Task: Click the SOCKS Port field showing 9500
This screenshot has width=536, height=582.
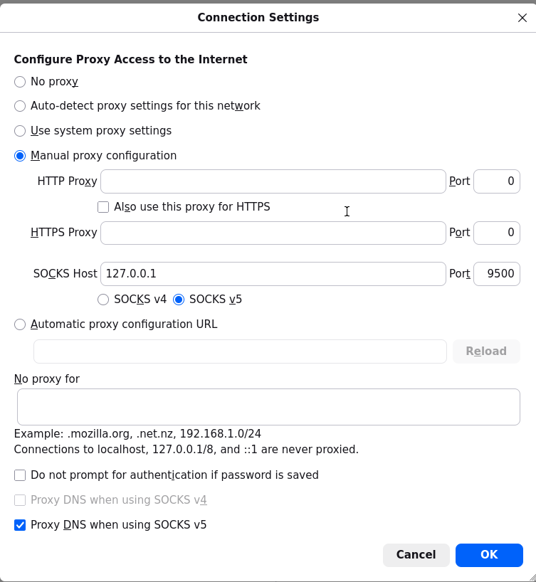Action: (496, 274)
